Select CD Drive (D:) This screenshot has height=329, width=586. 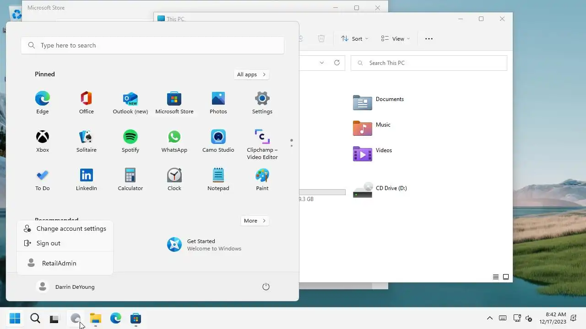(x=380, y=190)
